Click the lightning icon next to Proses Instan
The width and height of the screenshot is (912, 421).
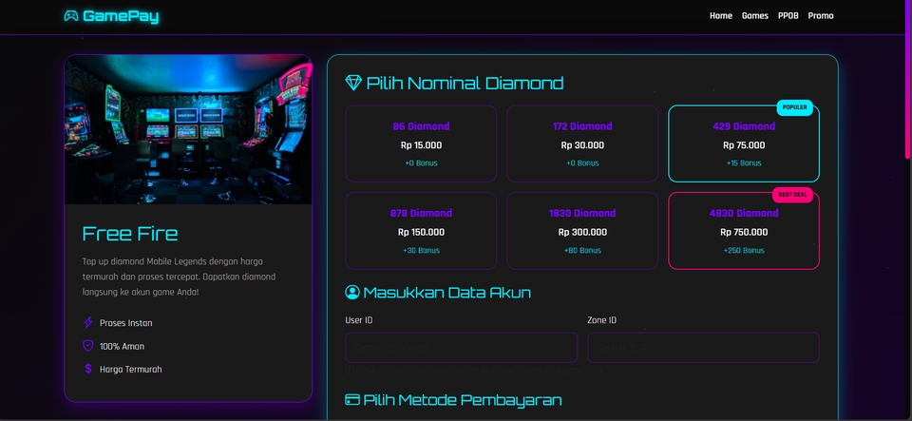coord(88,323)
